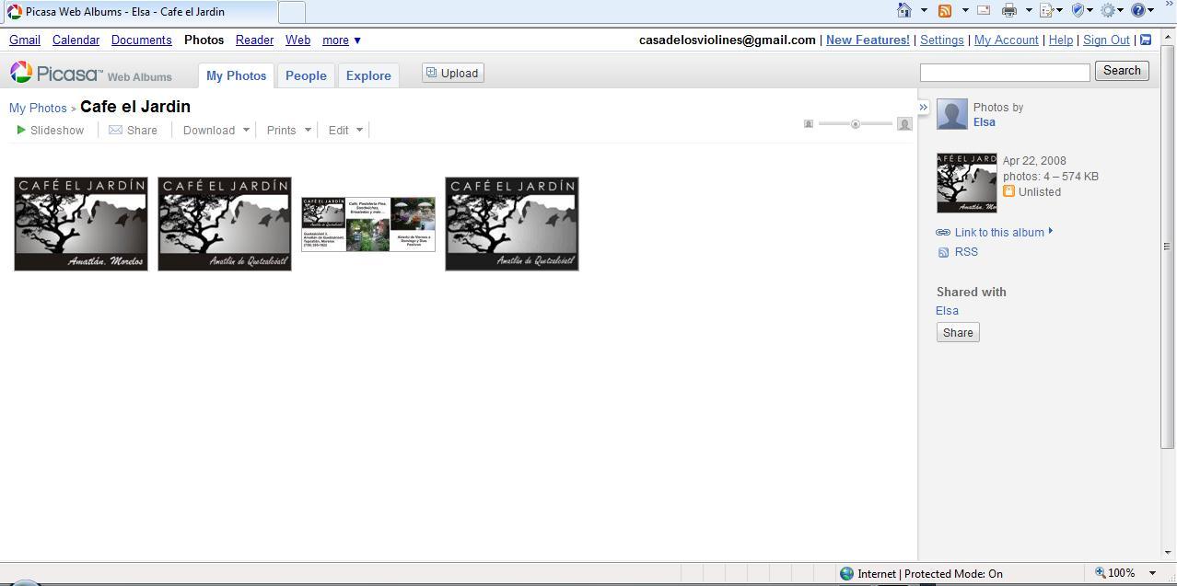The image size is (1177, 586).
Task: Open the browser RSS feeds icon
Action: click(x=945, y=11)
